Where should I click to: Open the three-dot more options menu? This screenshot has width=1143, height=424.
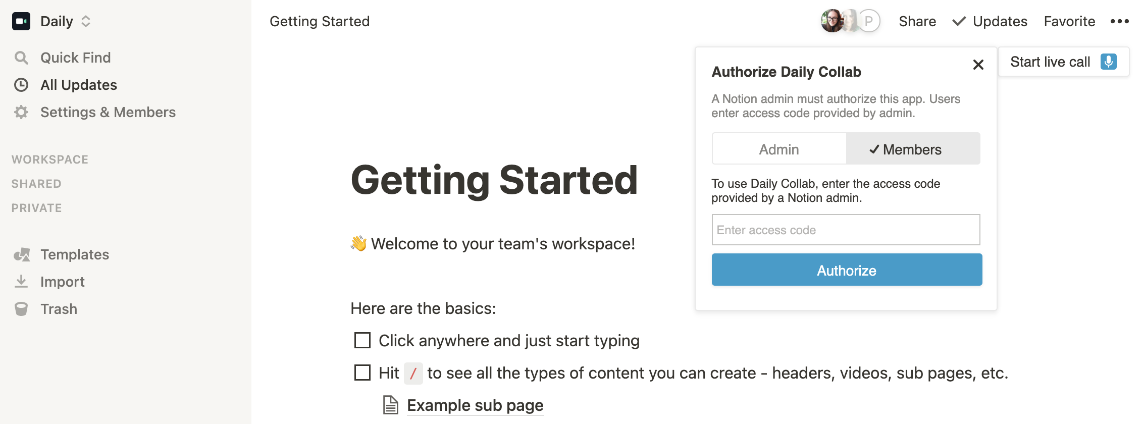[1119, 21]
